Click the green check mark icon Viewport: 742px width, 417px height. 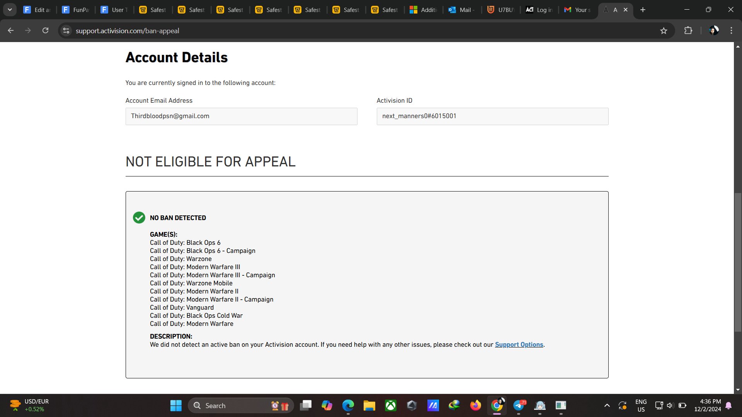click(x=139, y=218)
